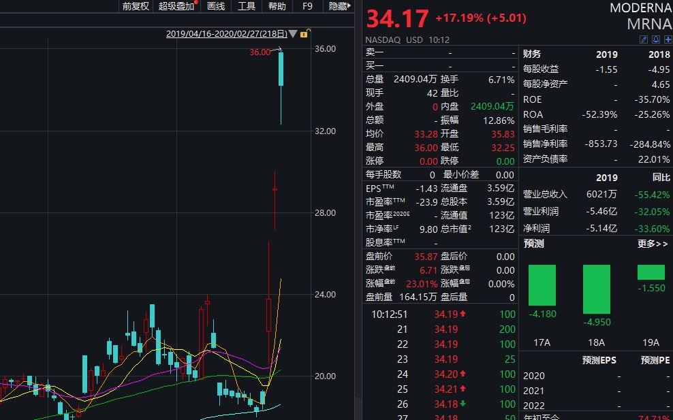
Task: Click the current price 34.17
Action: coord(397,19)
